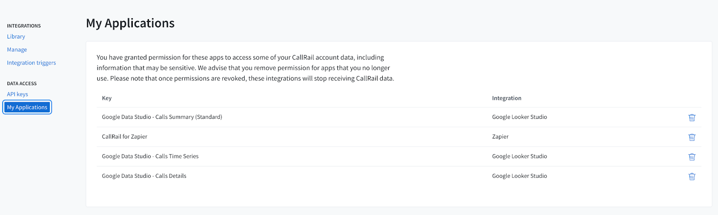Select the Google Data Studio - Calls Summary (Standard) key
Viewport: 718px width, 215px height.
162,117
